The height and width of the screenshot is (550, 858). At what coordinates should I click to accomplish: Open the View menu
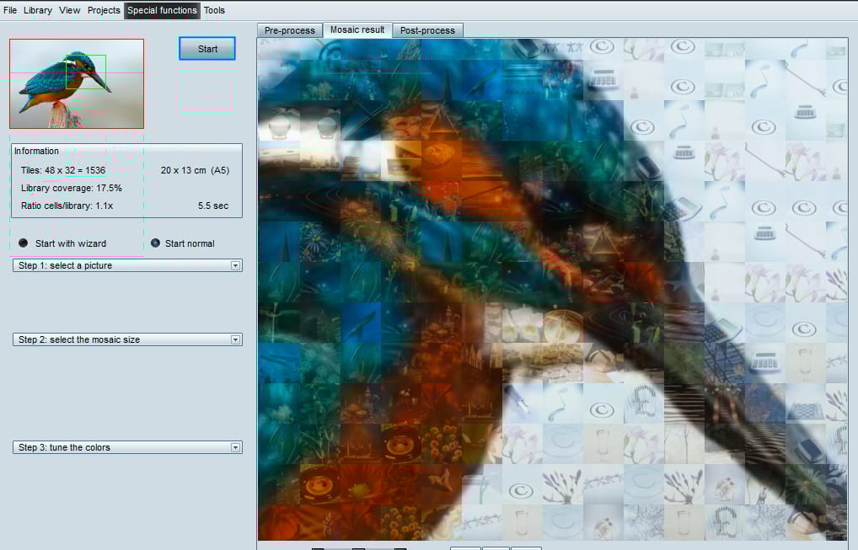pos(69,10)
